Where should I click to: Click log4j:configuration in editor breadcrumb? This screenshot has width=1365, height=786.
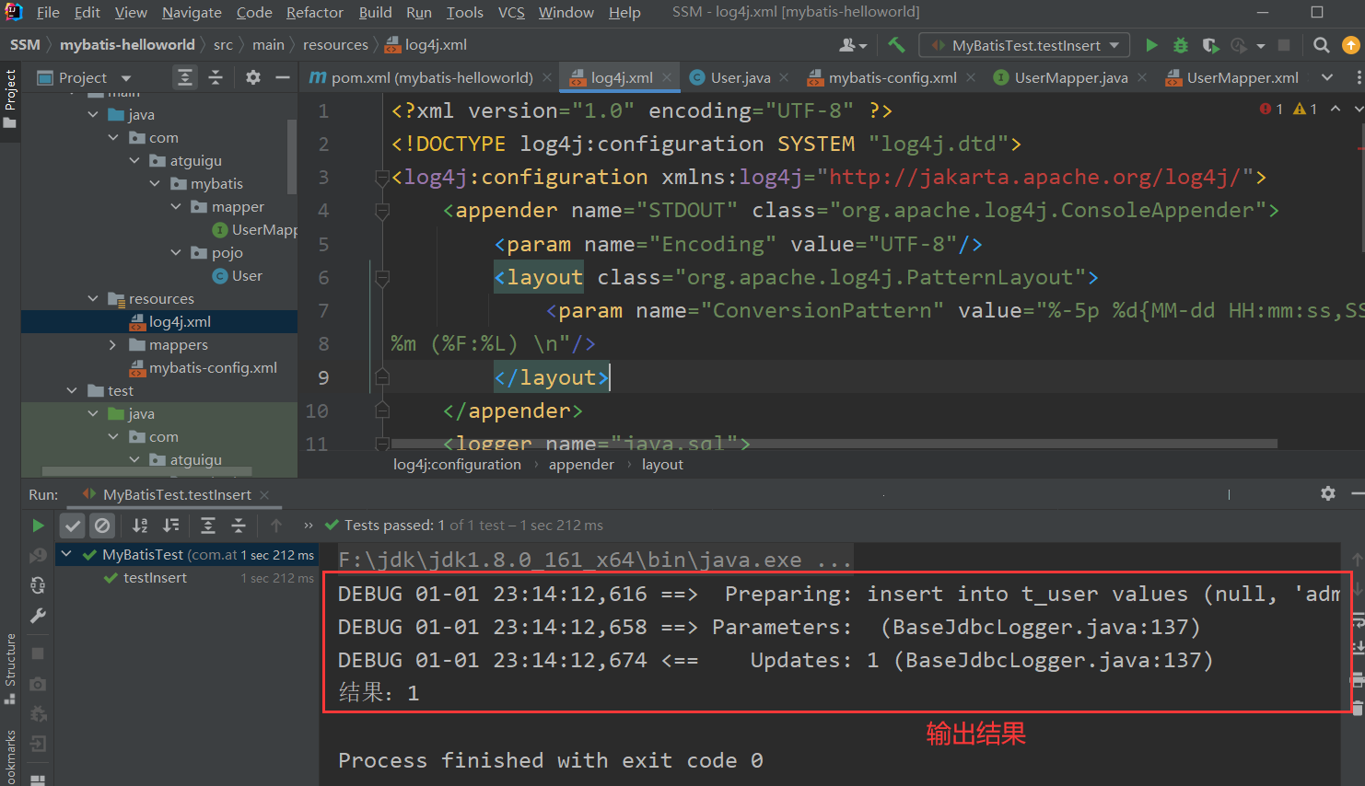tap(457, 464)
